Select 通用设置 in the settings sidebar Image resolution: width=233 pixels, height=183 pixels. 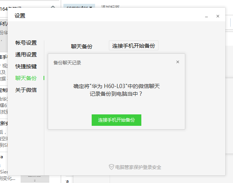click(x=26, y=55)
